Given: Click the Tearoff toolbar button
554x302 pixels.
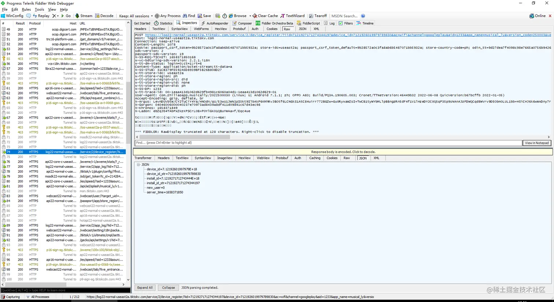Looking at the screenshot, I should tap(318, 16).
